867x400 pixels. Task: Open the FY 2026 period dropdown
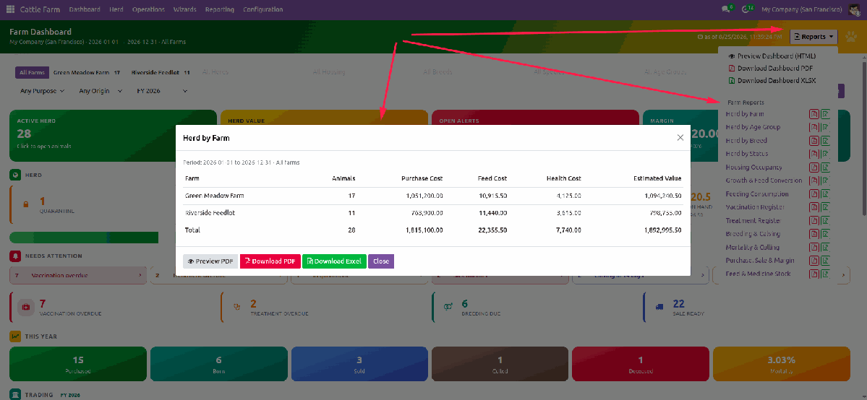click(162, 90)
